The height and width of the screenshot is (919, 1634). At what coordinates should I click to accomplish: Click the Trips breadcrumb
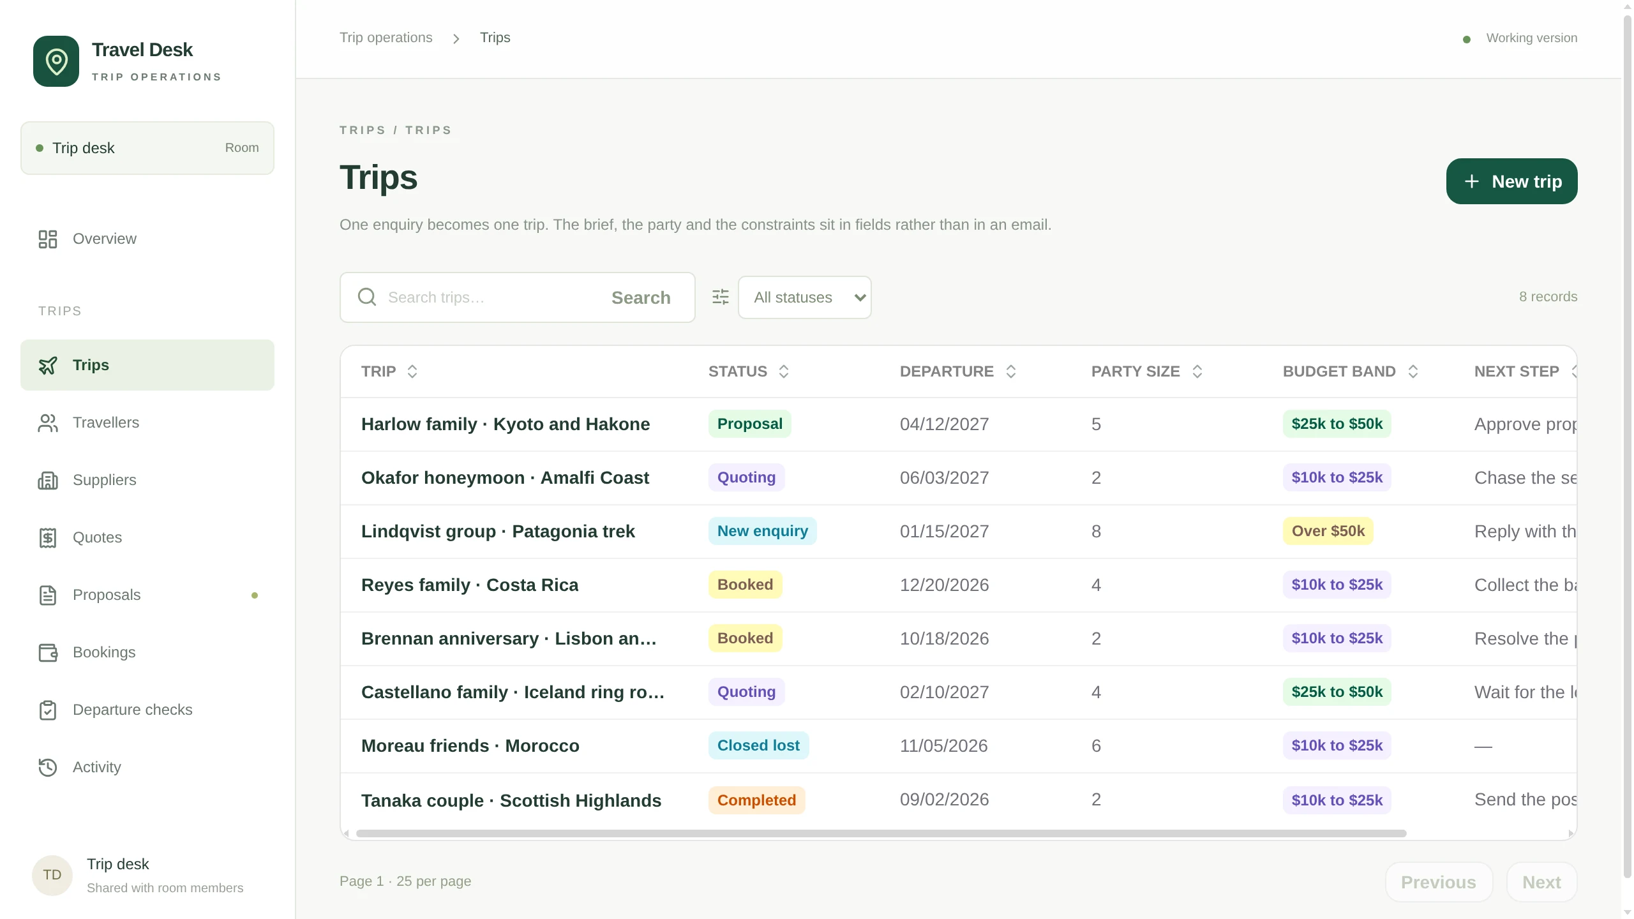point(495,38)
